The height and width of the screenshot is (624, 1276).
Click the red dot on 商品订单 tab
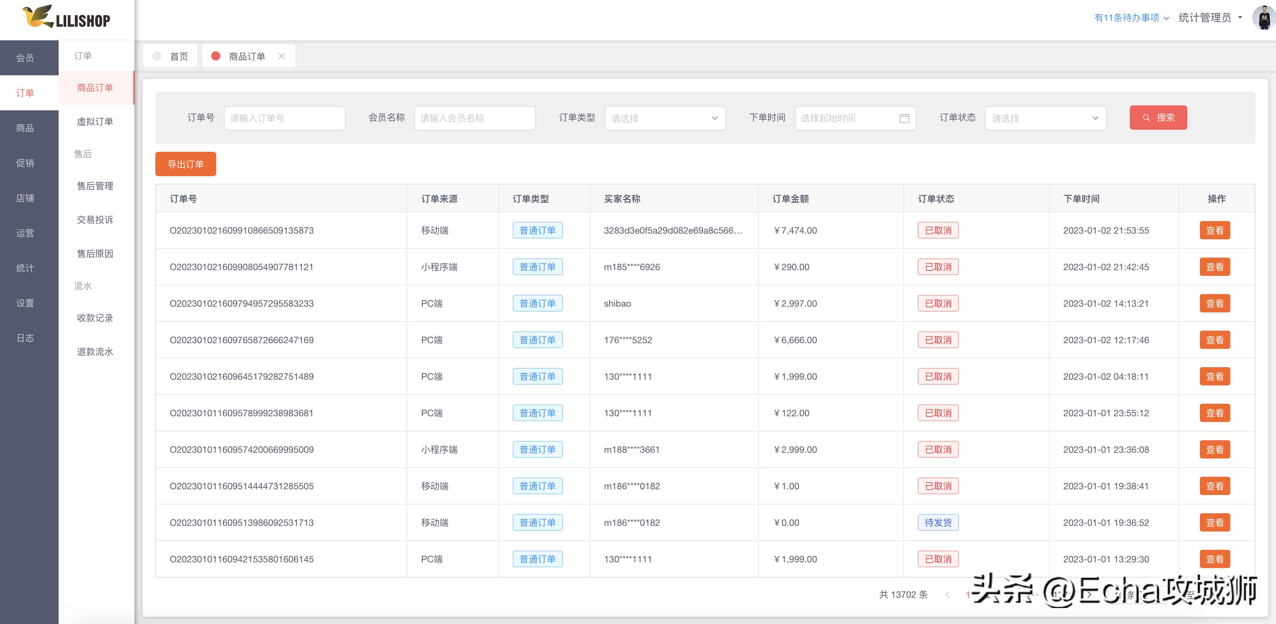[x=215, y=56]
